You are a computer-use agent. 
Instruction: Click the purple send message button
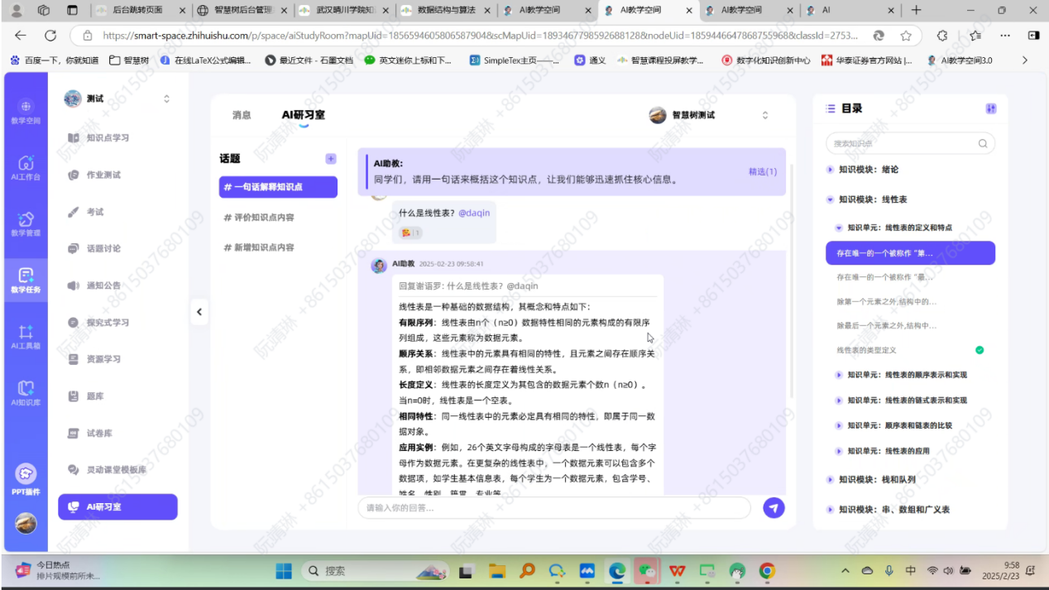point(774,507)
